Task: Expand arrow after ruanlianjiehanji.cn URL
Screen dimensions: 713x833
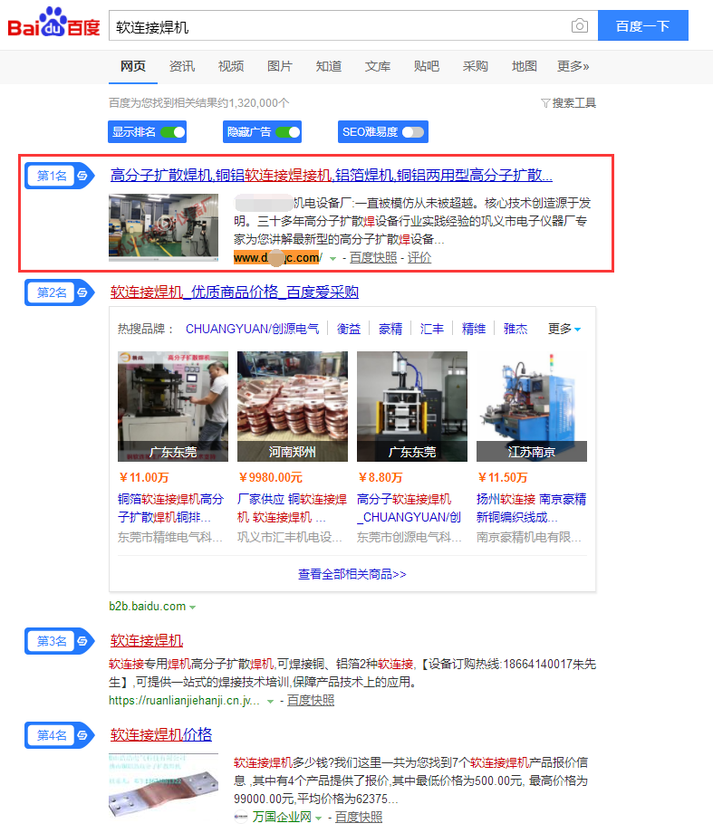Action: pyautogui.click(x=270, y=702)
